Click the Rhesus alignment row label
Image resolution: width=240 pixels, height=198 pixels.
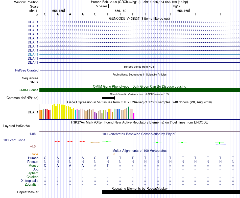pyautogui.click(x=33, y=162)
